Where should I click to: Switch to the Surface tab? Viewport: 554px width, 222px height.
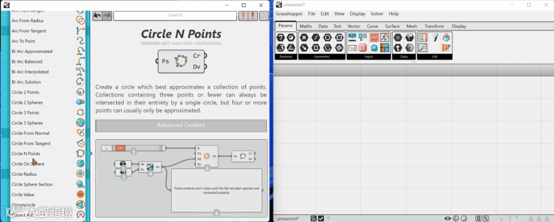click(x=392, y=26)
